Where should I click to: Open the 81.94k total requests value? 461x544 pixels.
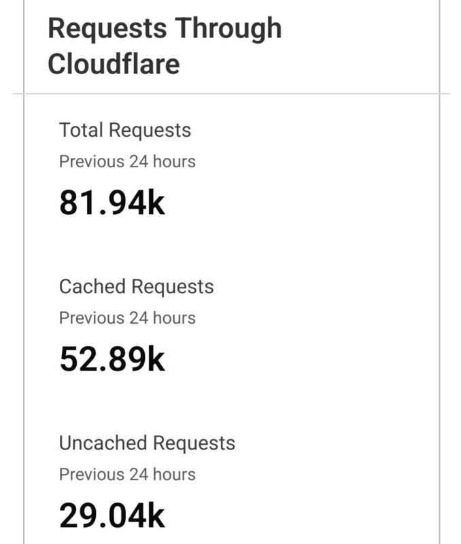[x=112, y=203]
